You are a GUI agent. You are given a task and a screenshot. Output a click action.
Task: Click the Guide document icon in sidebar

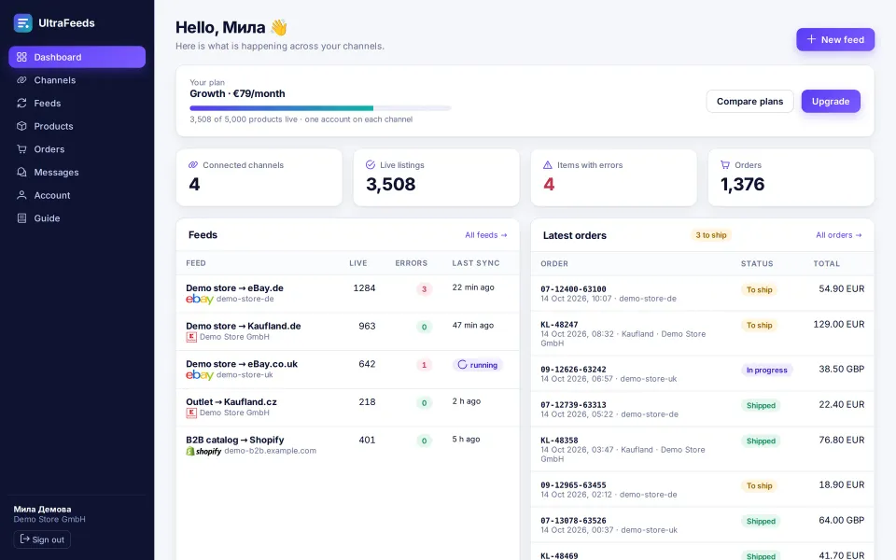pos(21,218)
